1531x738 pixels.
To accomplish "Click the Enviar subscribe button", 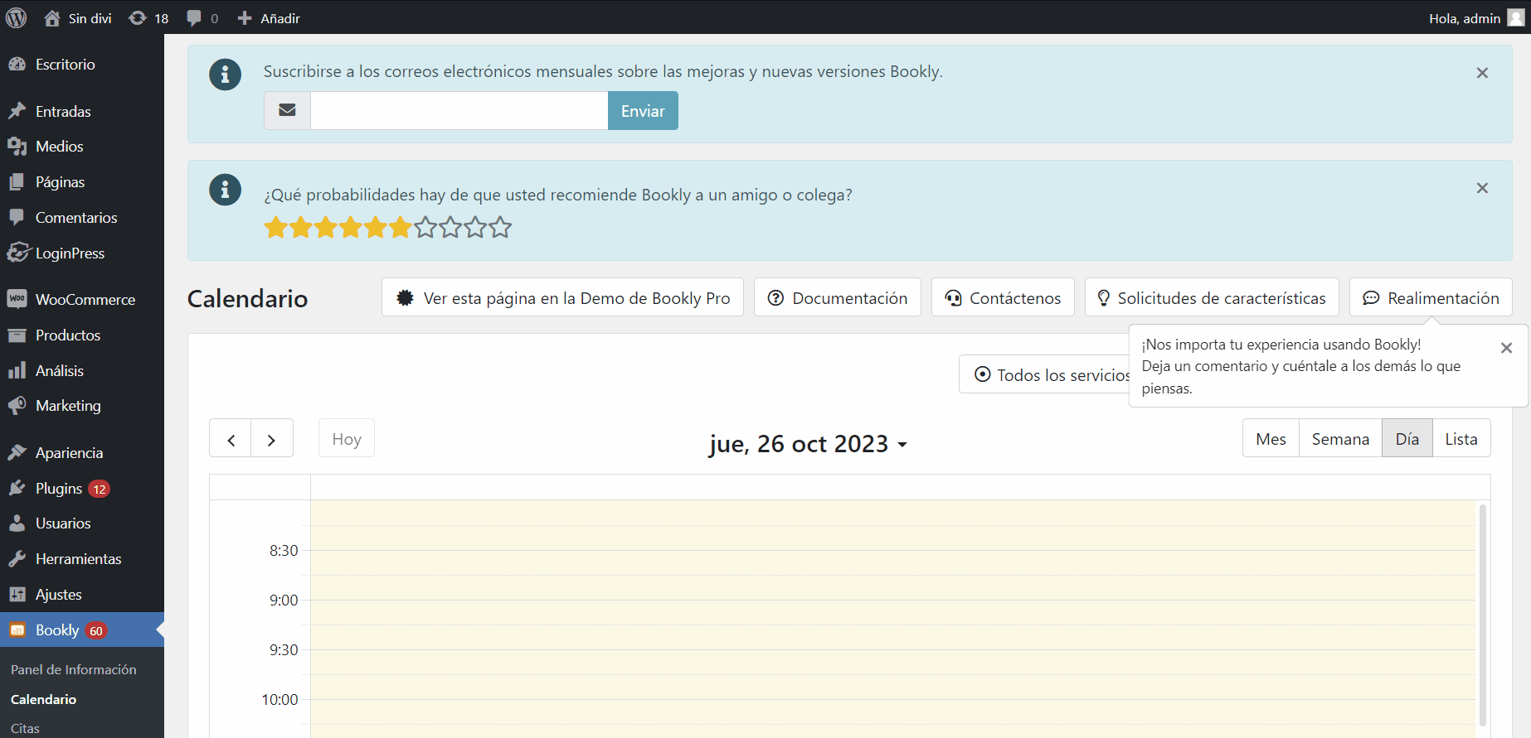I will (x=643, y=111).
